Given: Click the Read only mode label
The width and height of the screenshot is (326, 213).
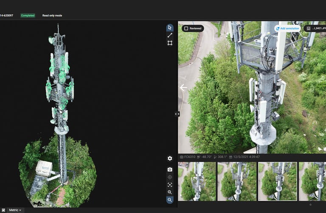Looking at the screenshot, I should click(52, 16).
